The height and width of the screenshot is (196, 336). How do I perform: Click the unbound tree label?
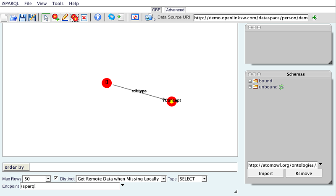click(x=268, y=87)
